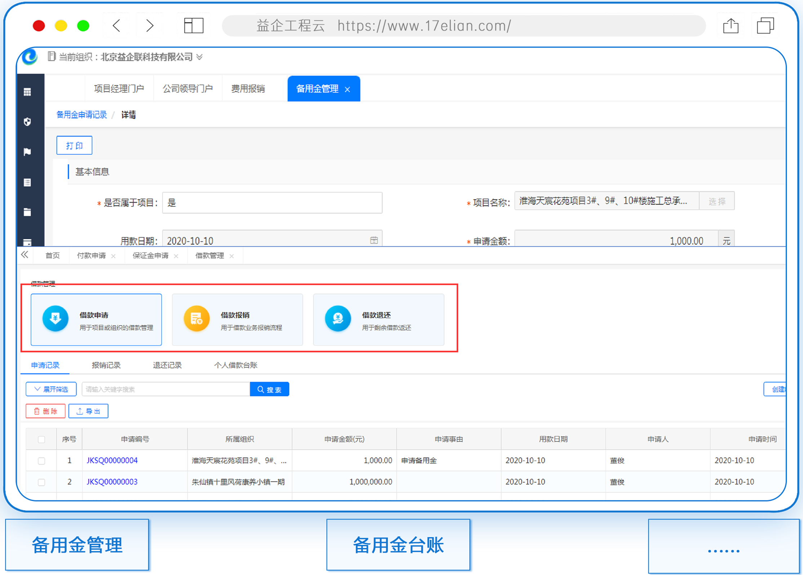Click the browser forward arrow

[x=150, y=26]
